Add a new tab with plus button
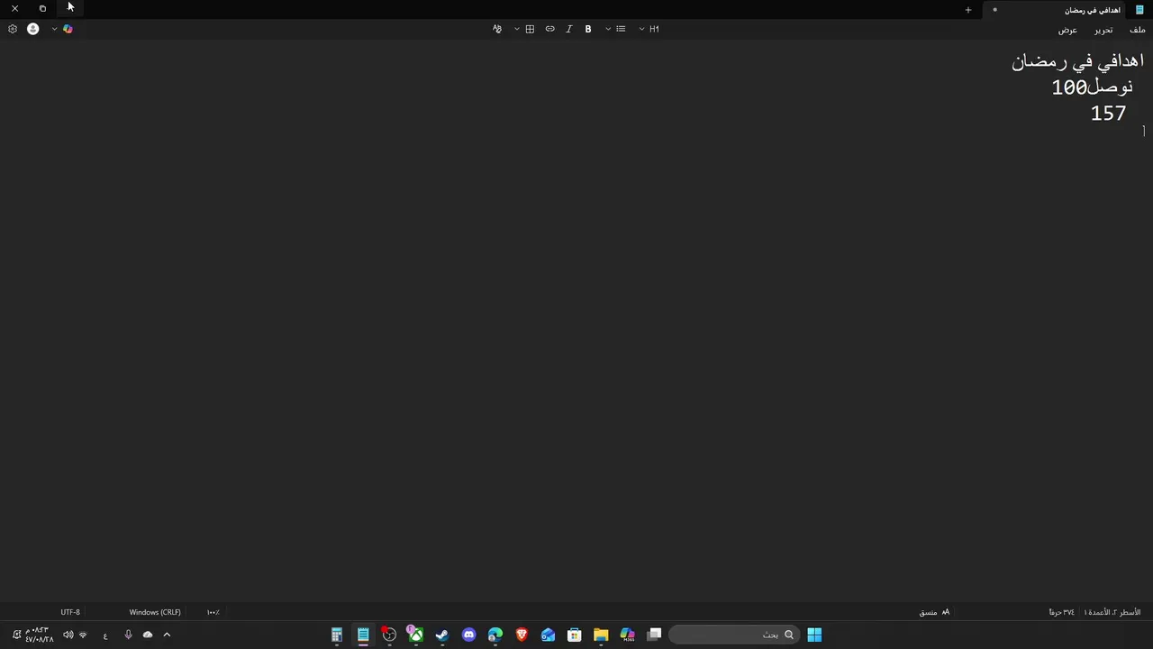Image resolution: width=1153 pixels, height=649 pixels. tap(968, 10)
